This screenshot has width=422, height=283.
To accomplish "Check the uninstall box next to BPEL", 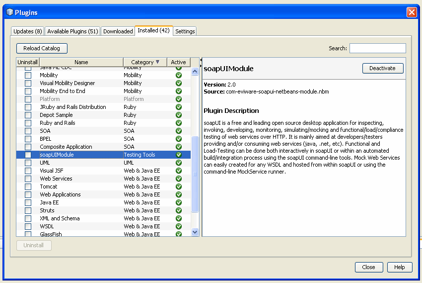I will [x=28, y=139].
